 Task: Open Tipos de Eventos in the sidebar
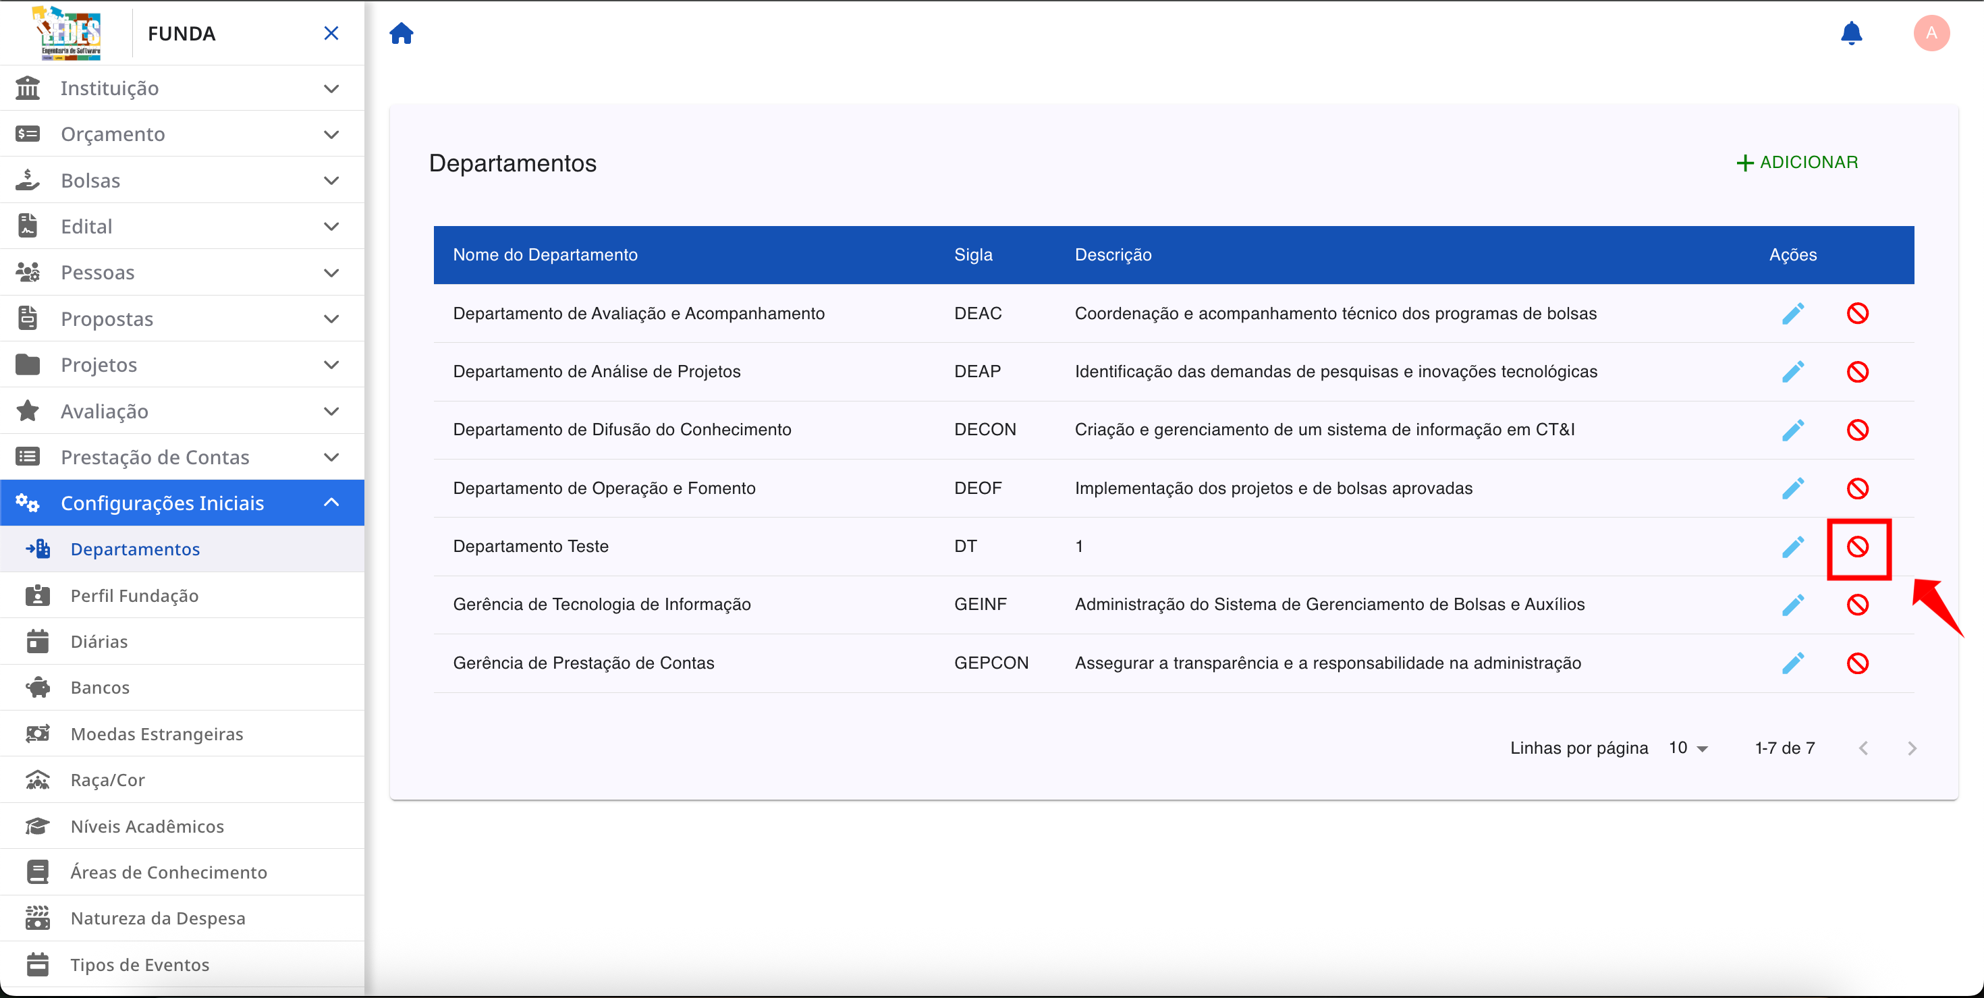pos(140,964)
